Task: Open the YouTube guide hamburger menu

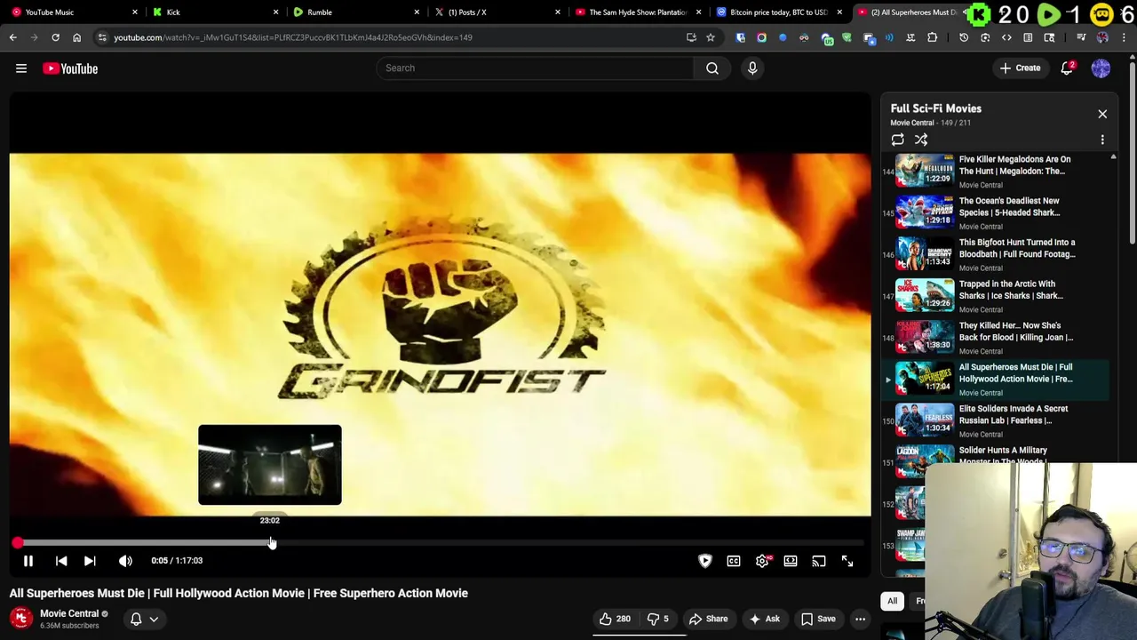Action: click(21, 68)
